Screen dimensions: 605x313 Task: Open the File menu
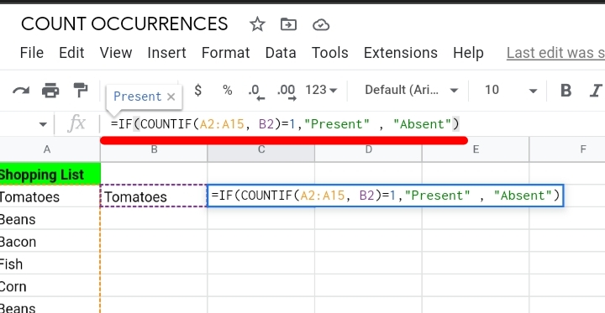point(32,53)
